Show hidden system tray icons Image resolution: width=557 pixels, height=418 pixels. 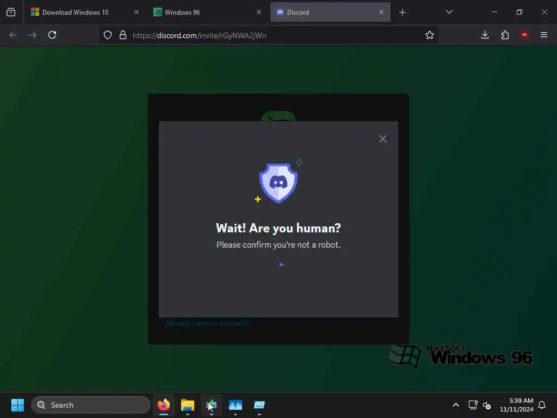tap(456, 405)
